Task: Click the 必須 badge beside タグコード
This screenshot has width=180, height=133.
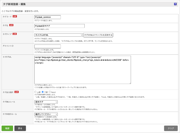Action: 15,16
